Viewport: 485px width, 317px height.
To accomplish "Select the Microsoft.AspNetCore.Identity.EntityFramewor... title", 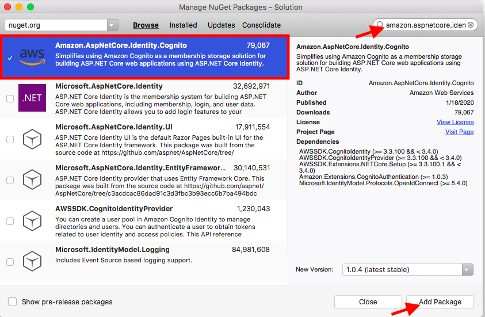I will pyautogui.click(x=140, y=167).
